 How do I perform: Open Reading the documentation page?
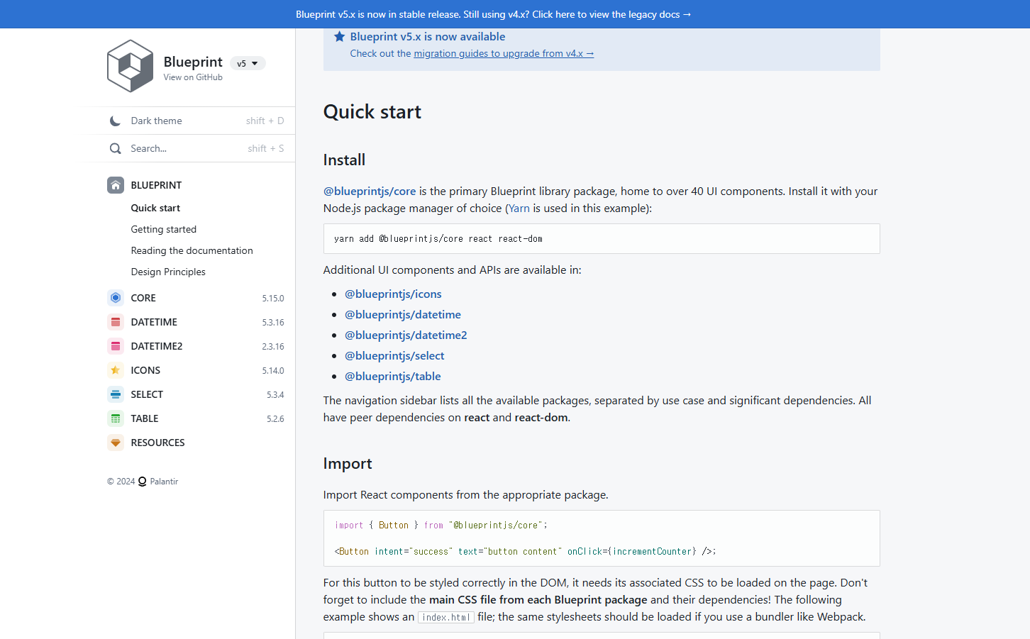(192, 250)
